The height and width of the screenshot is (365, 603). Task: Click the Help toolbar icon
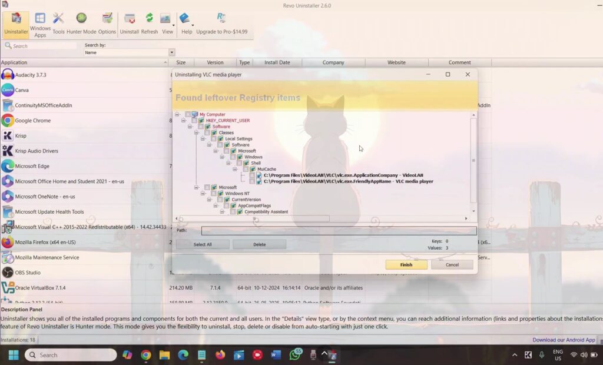tap(187, 24)
